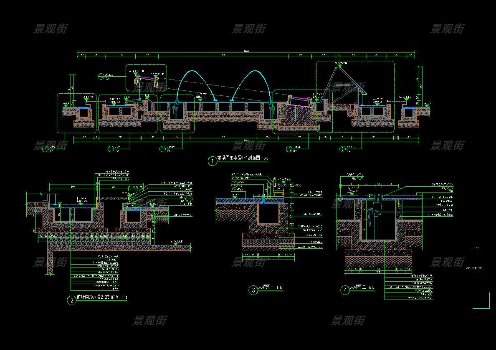Click the circled number 2 drawing marker

point(72,300)
